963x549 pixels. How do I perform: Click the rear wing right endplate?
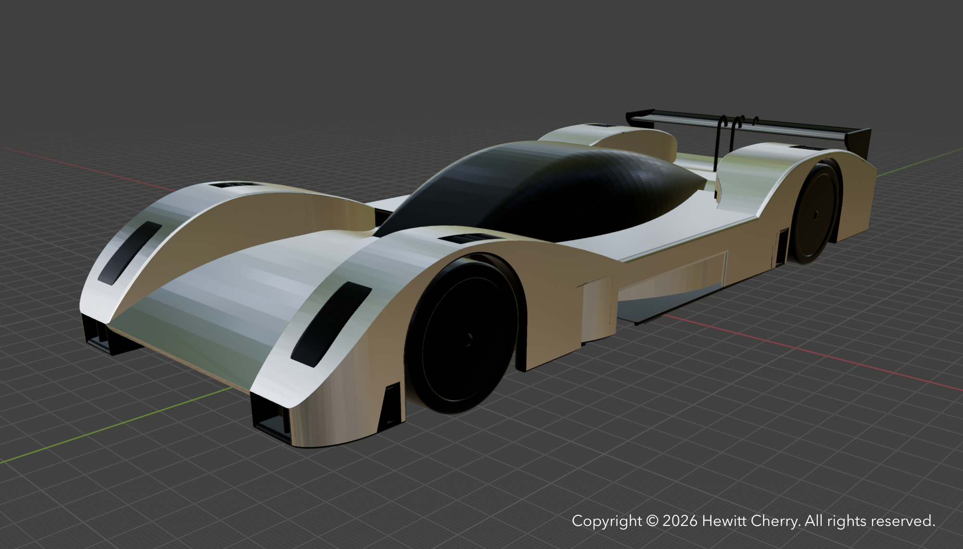click(859, 142)
